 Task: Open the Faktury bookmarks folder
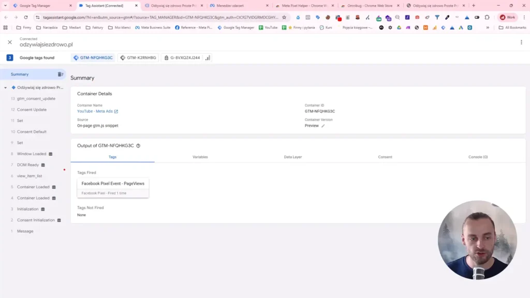point(94,27)
